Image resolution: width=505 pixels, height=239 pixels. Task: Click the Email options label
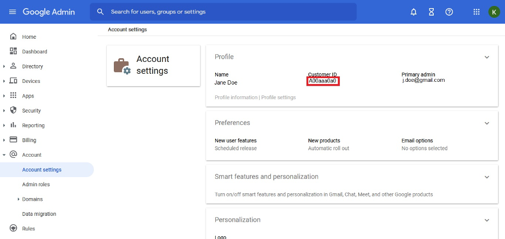coord(417,140)
